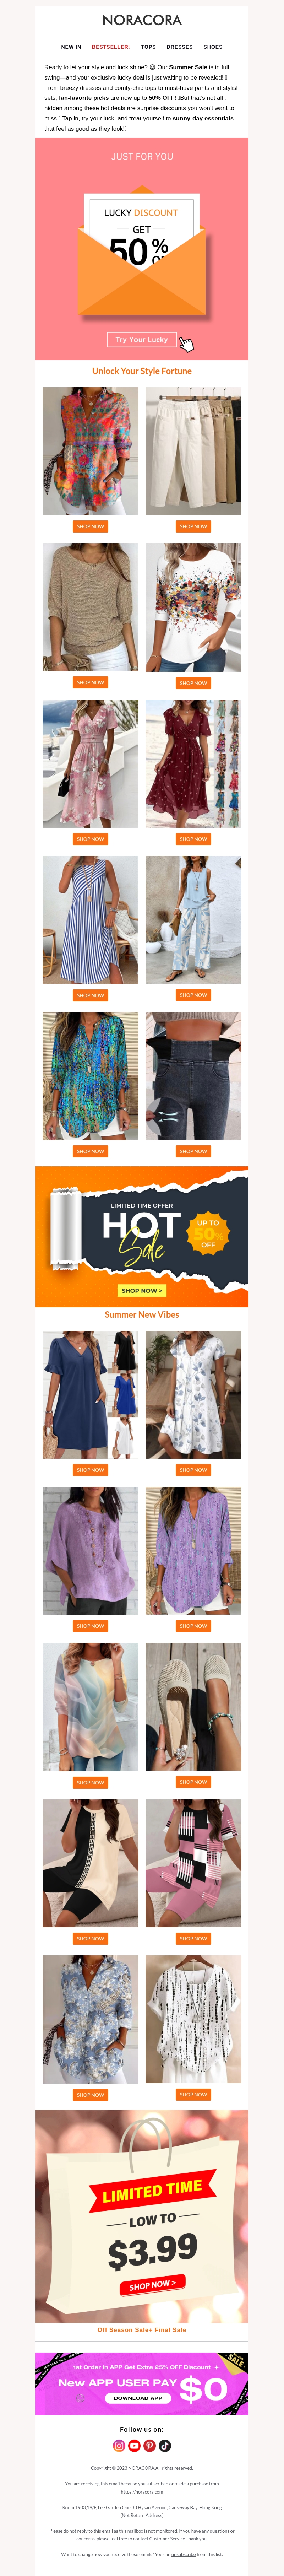Open the NEW IN menu item
The width and height of the screenshot is (284, 2576).
(x=71, y=47)
